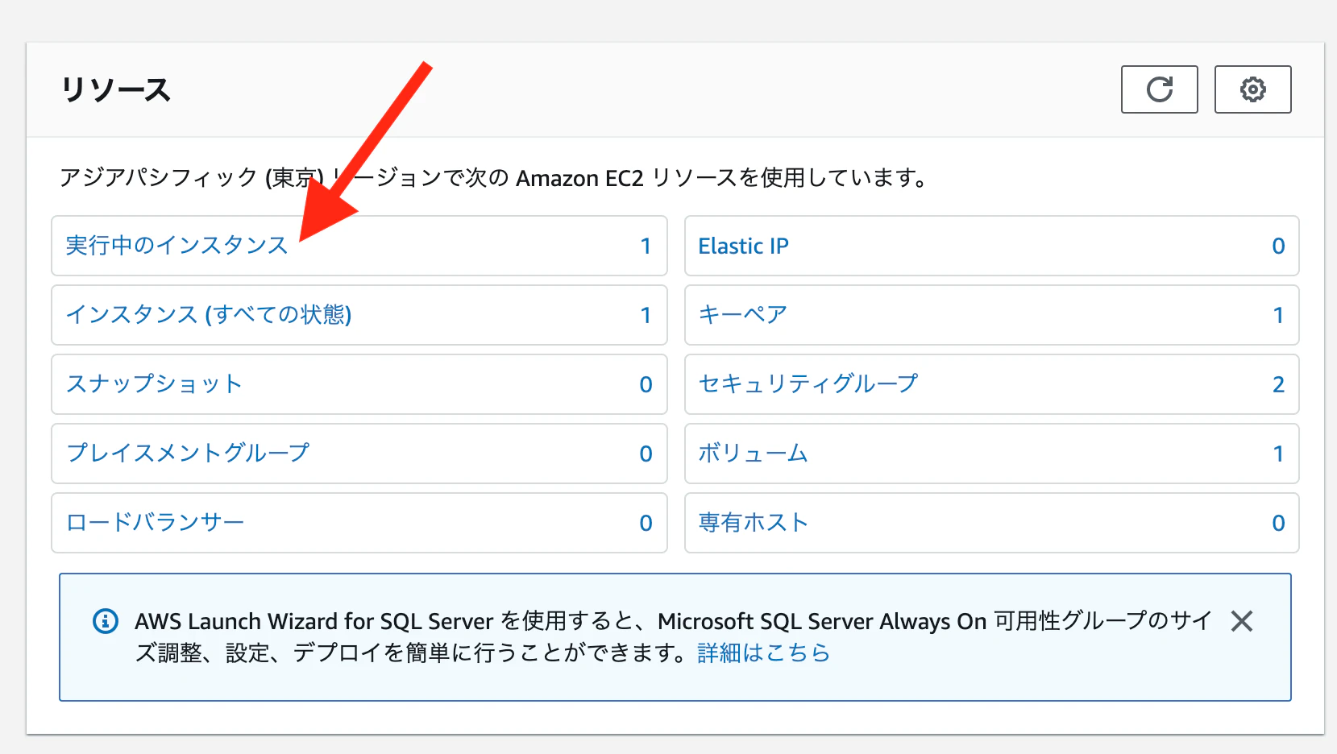Open resource settings gear
This screenshot has width=1337, height=754.
point(1252,89)
